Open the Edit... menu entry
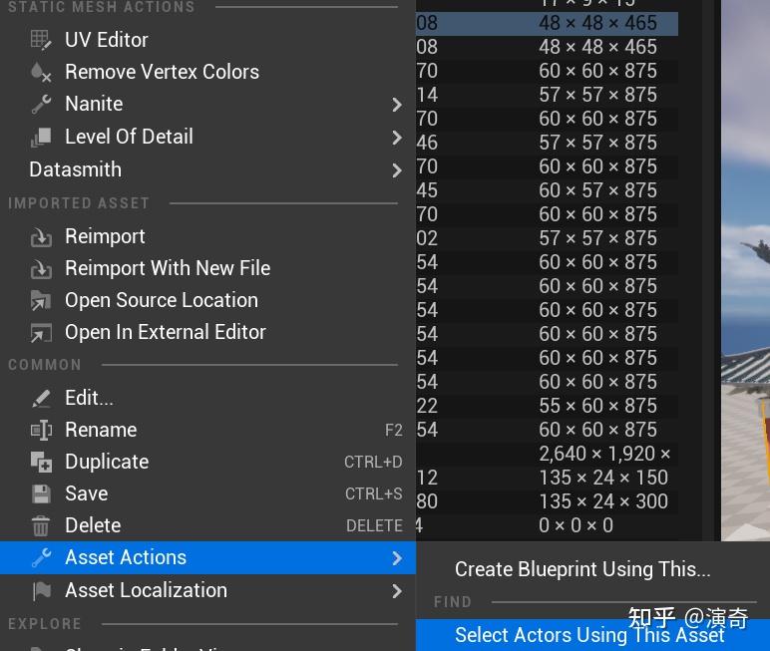Screen dimensions: 770x651 click(89, 398)
